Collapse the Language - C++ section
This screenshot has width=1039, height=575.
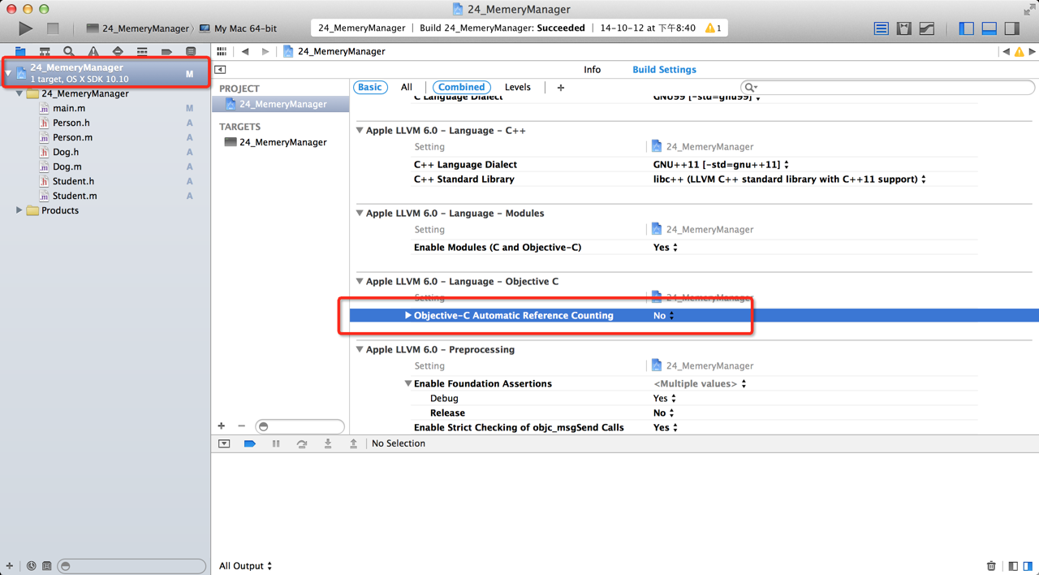(360, 130)
